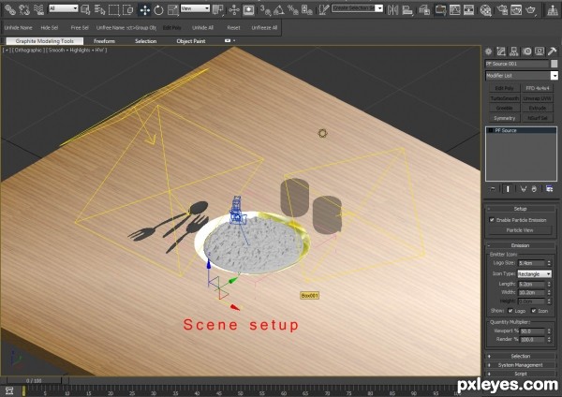Activate the Select and Move tool
The image size is (562, 397).
[x=145, y=9]
